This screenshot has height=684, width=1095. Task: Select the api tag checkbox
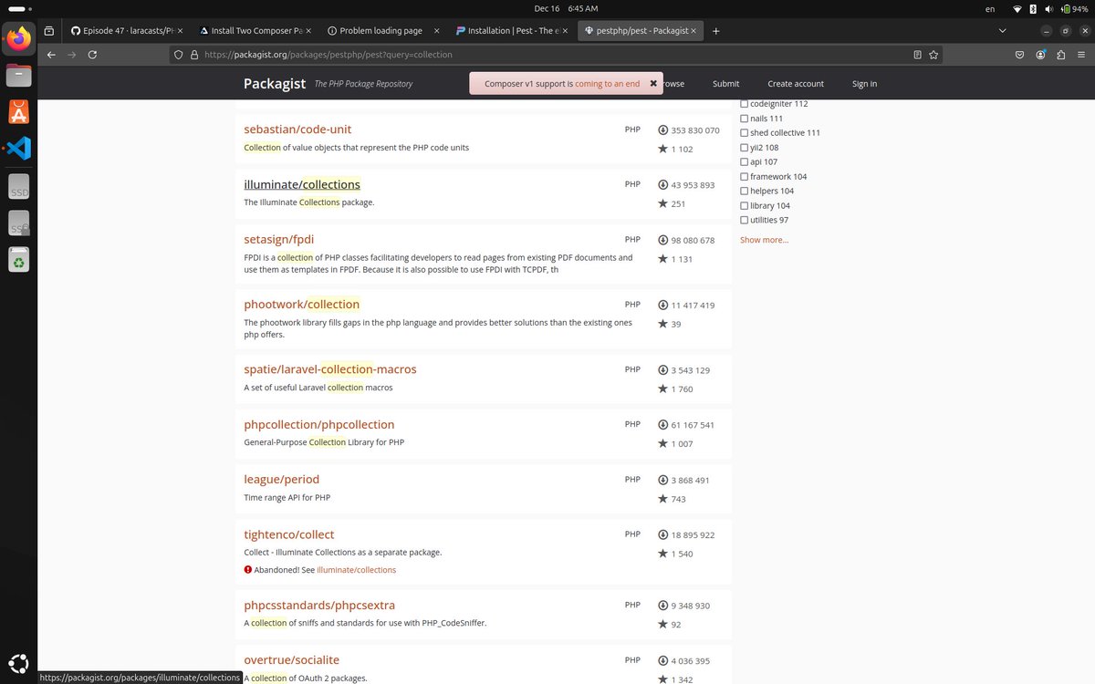point(744,162)
